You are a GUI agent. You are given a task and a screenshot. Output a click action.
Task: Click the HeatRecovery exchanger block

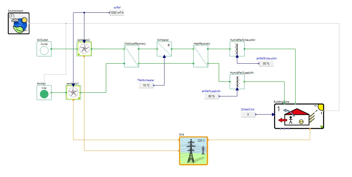[x=201, y=56]
